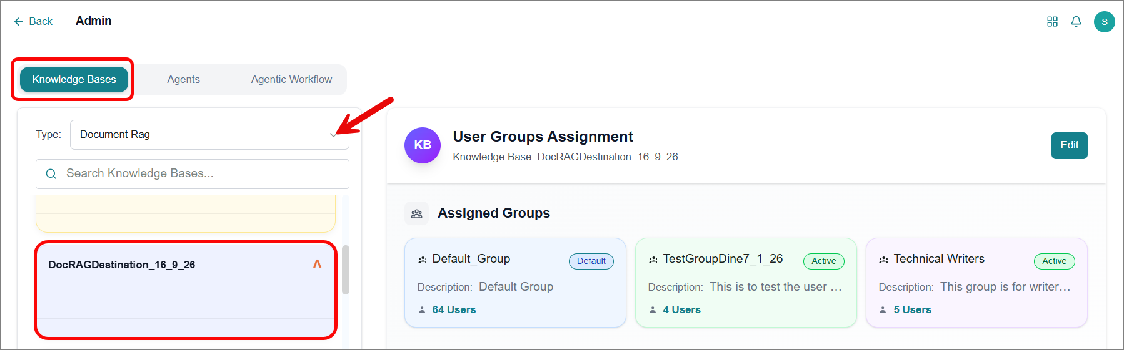
Task: Open the Type dropdown showing Document Rag
Action: (x=209, y=135)
